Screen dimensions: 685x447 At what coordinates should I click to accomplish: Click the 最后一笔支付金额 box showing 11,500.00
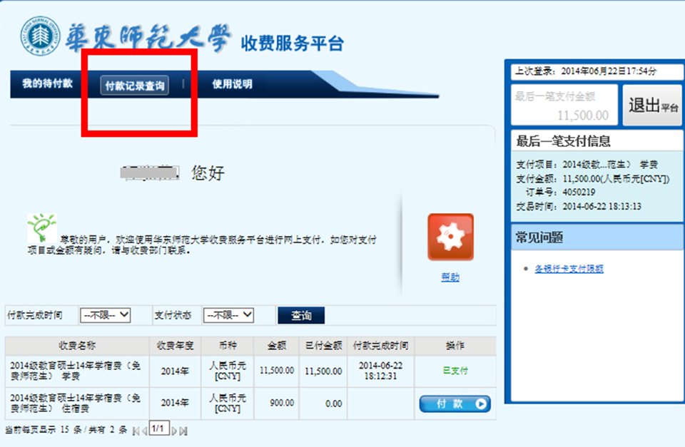pyautogui.click(x=564, y=106)
